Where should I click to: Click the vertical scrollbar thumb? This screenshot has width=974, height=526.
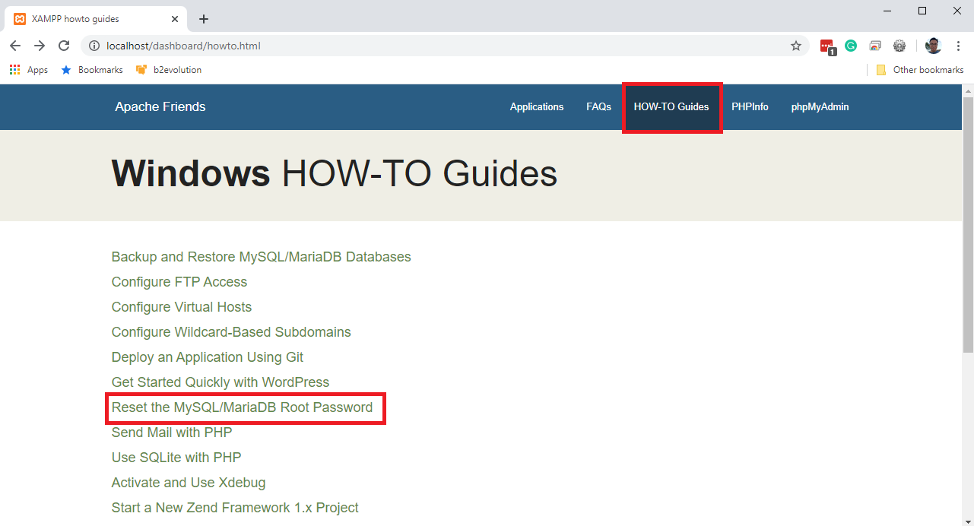(x=968, y=224)
